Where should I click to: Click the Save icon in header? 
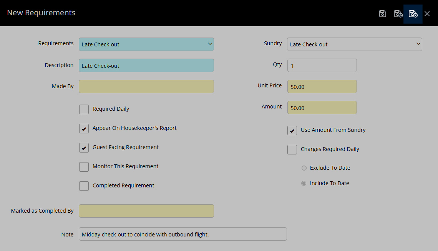pyautogui.click(x=382, y=14)
